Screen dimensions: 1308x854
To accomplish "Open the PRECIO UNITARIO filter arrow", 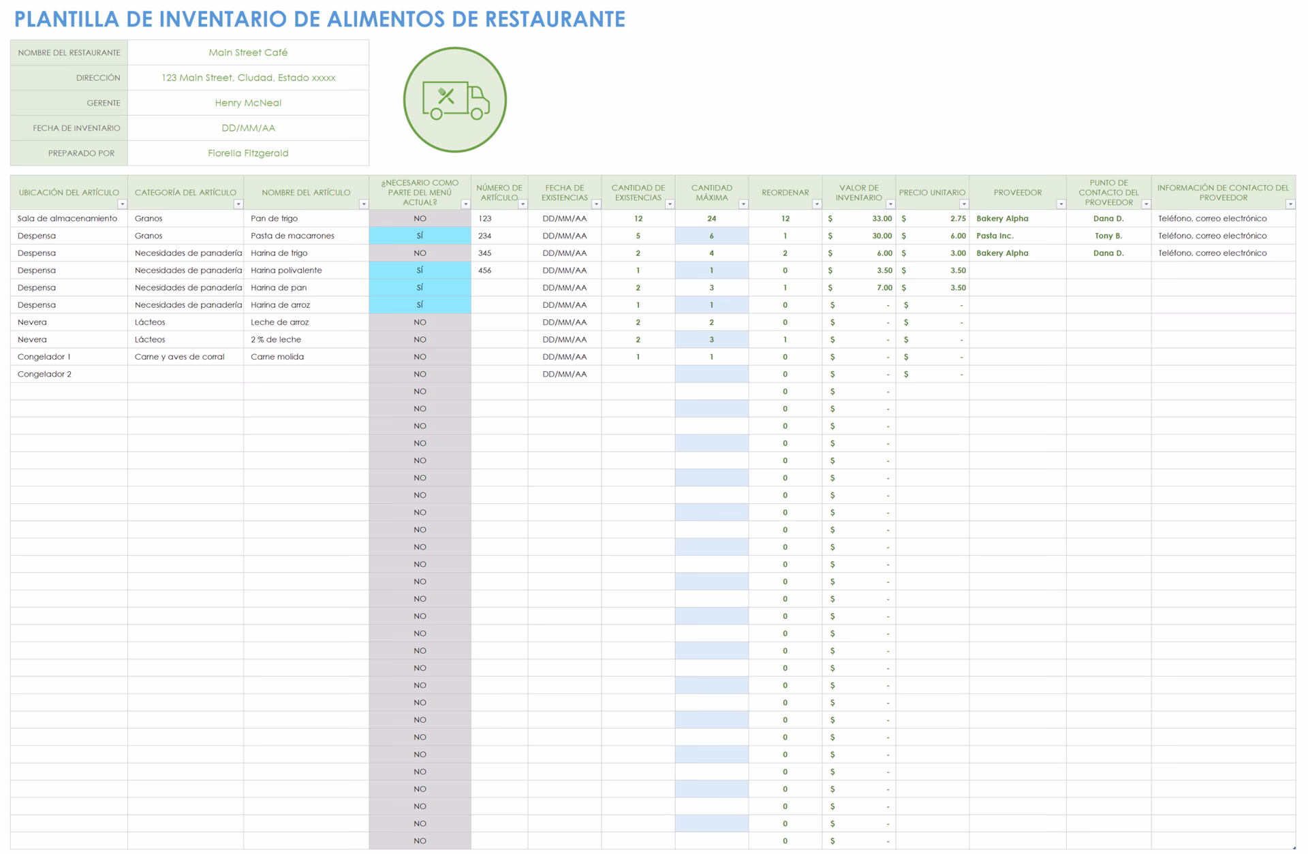I will 964,203.
